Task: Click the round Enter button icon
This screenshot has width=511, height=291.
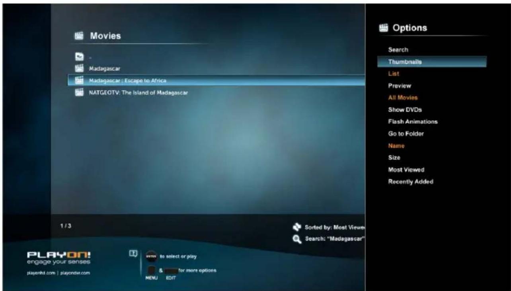Action: 151,256
